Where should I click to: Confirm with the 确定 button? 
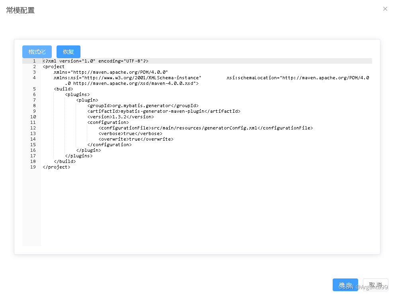(x=345, y=285)
